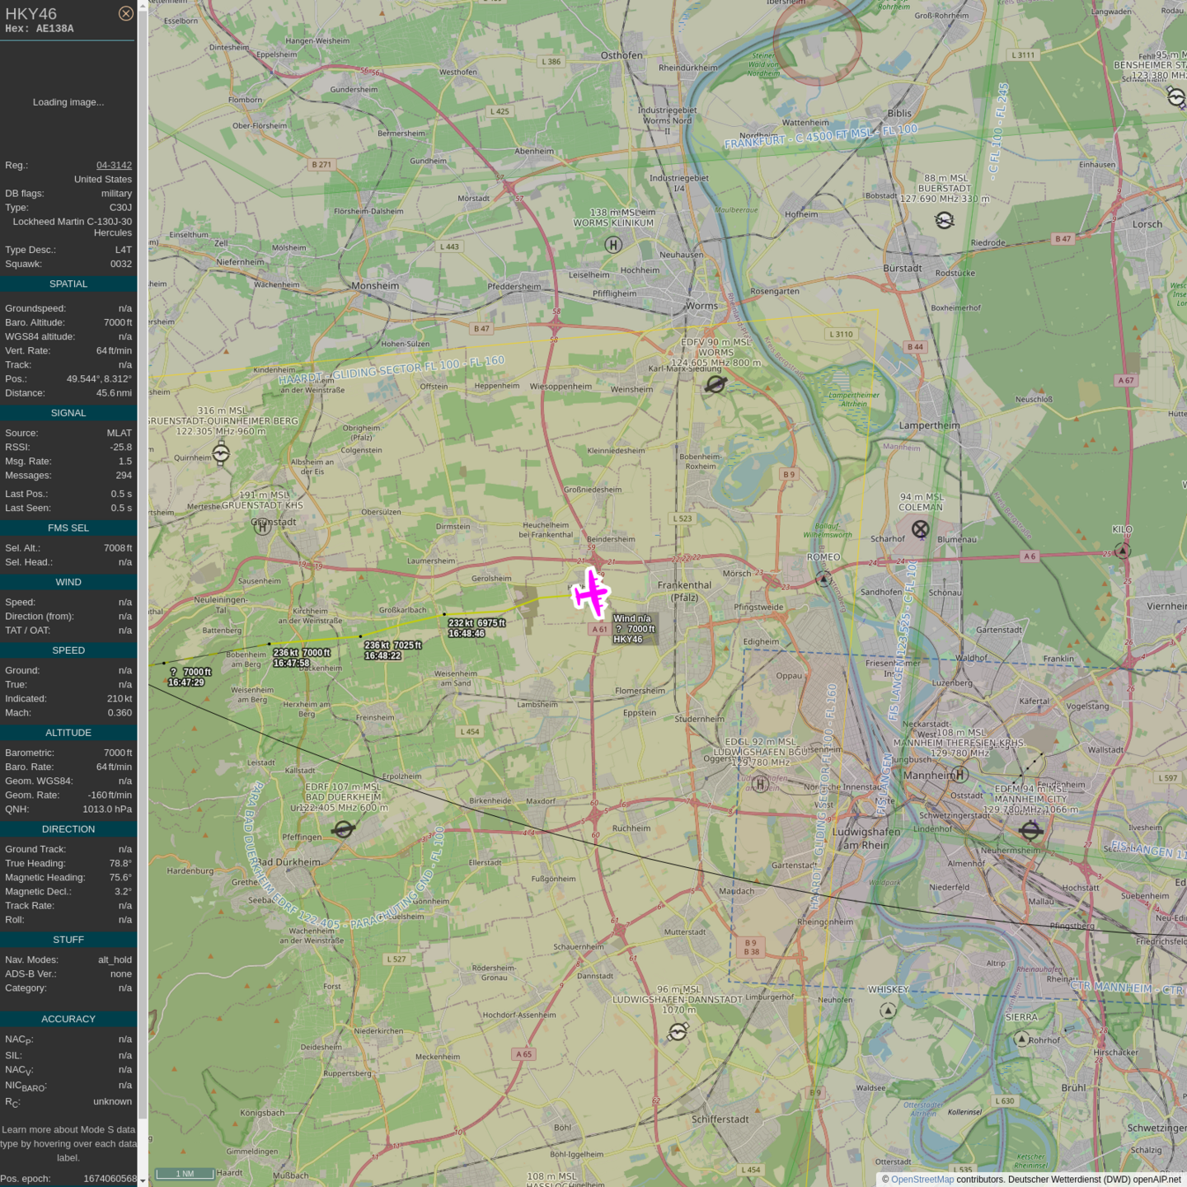Click the Worms Klinikum heliport icon
This screenshot has height=1187, width=1187.
pyautogui.click(x=613, y=245)
